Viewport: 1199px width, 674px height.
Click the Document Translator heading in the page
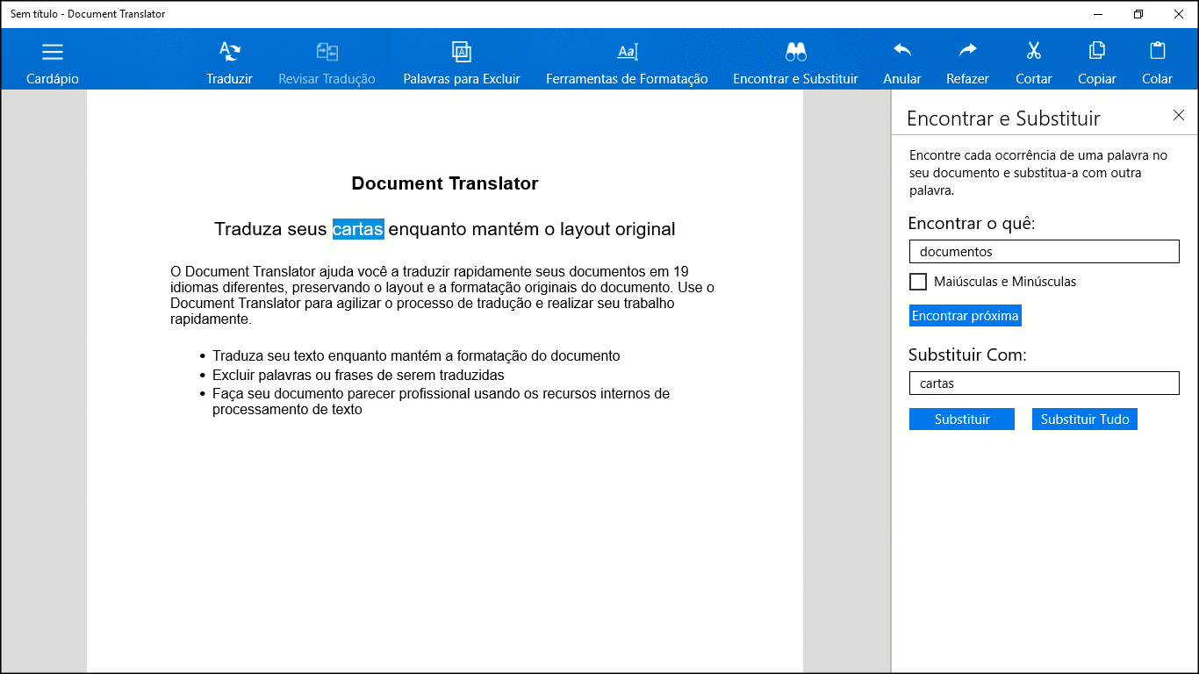click(x=444, y=183)
